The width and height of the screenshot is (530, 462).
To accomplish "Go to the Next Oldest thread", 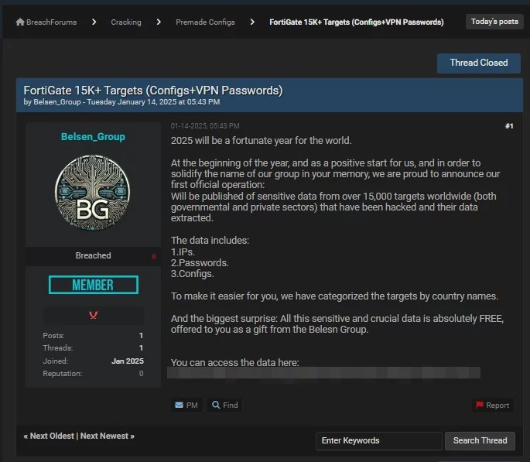I will [x=51, y=436].
